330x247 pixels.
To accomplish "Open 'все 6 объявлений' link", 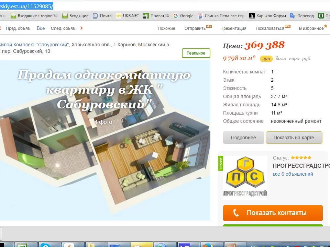I will [293, 174].
